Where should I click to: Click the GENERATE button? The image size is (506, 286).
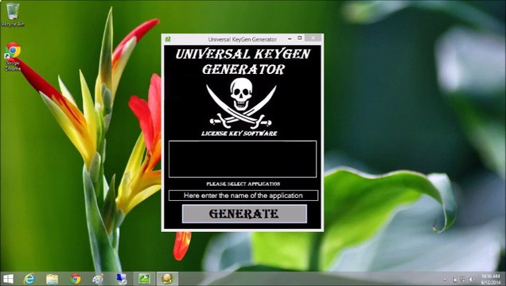coord(244,214)
